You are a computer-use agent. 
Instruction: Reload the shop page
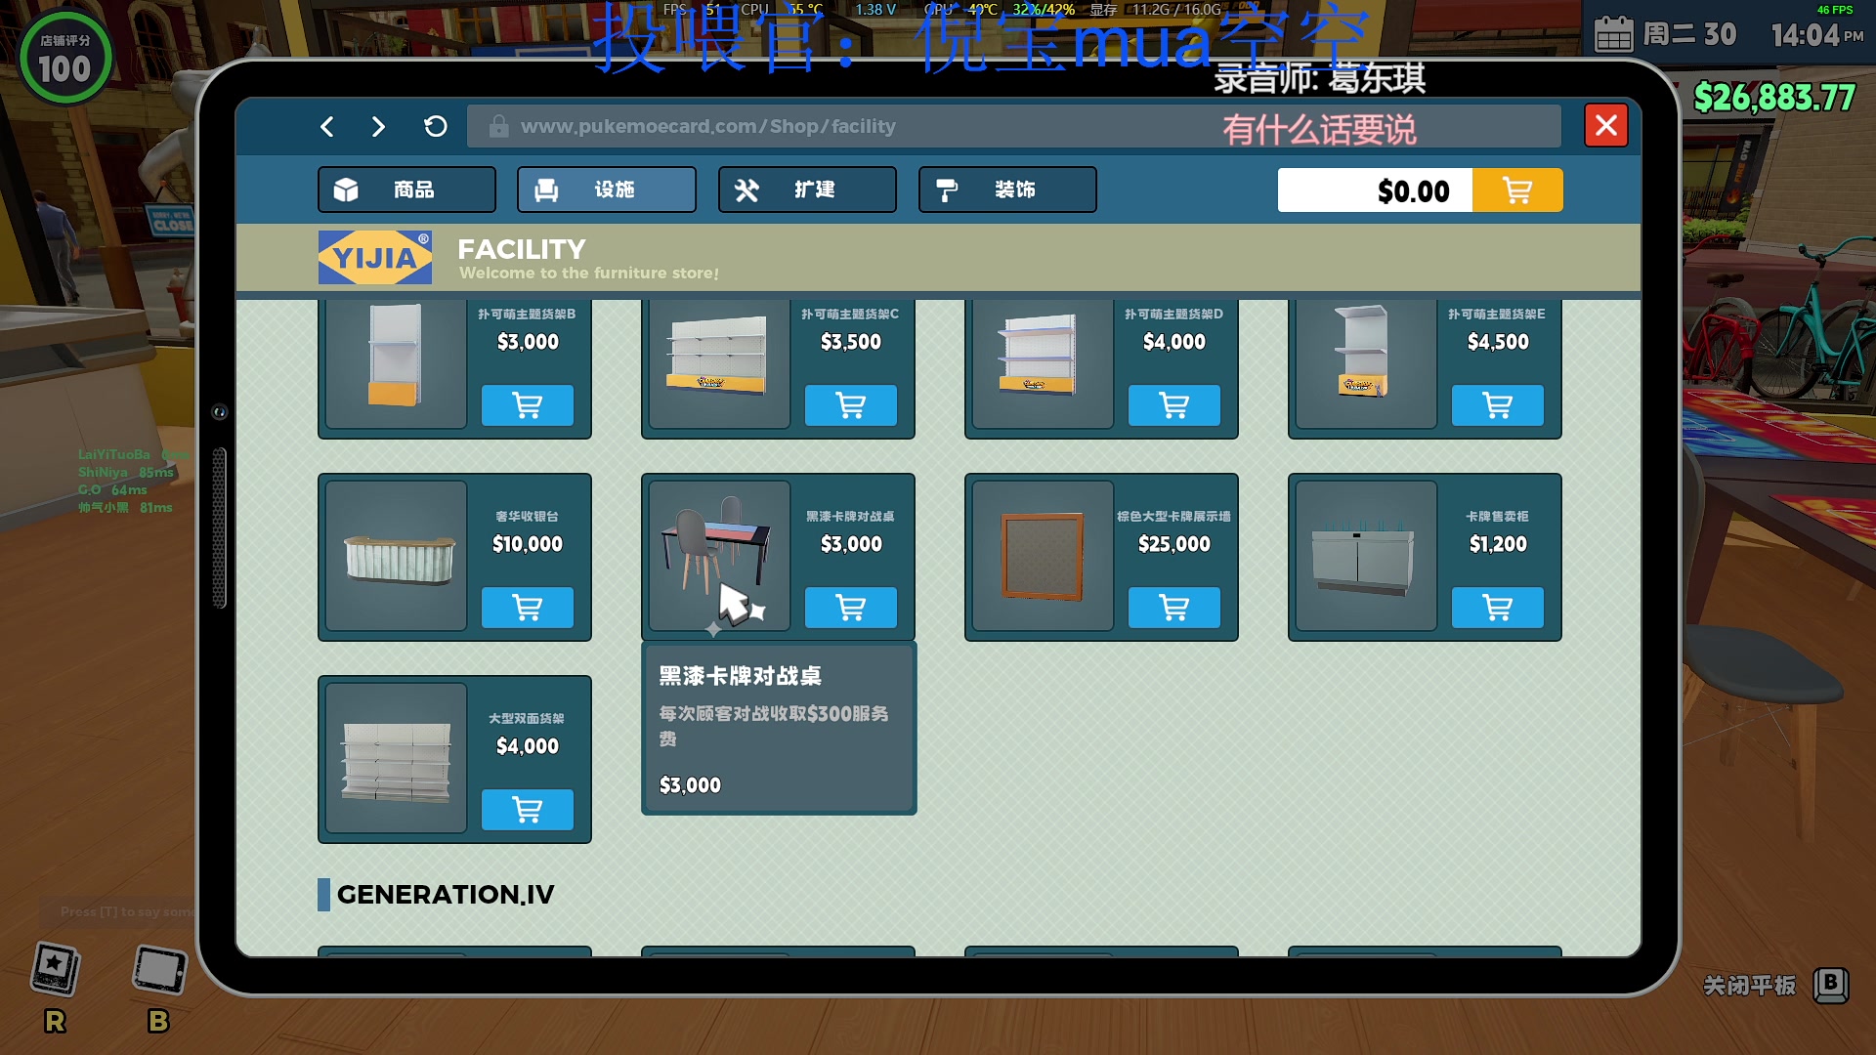(x=436, y=126)
